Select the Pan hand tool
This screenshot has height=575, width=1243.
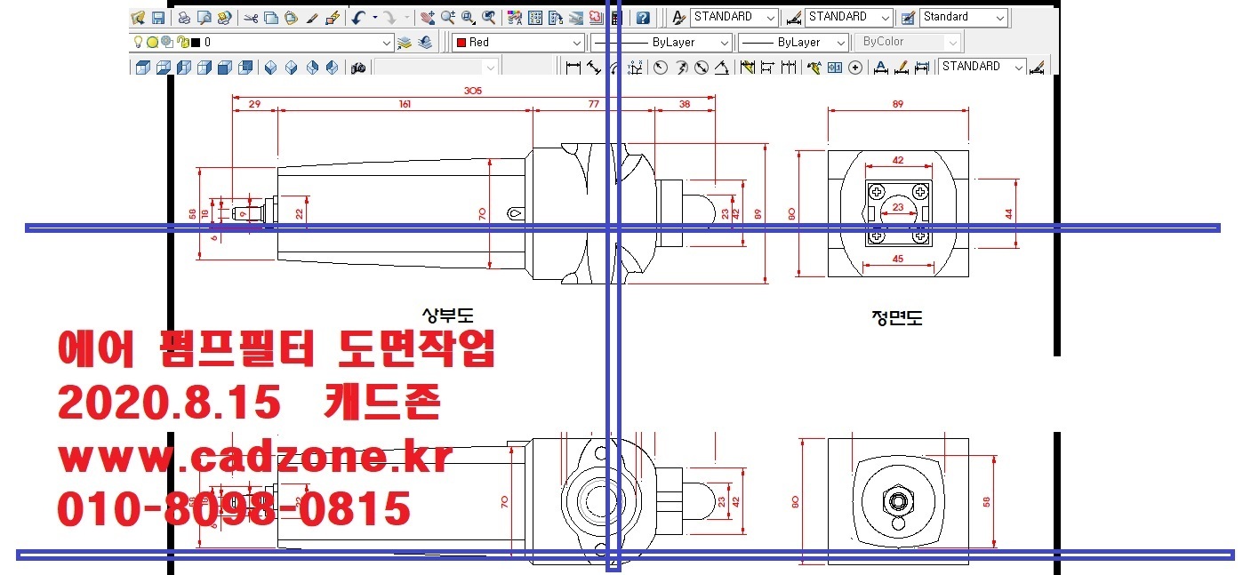428,18
